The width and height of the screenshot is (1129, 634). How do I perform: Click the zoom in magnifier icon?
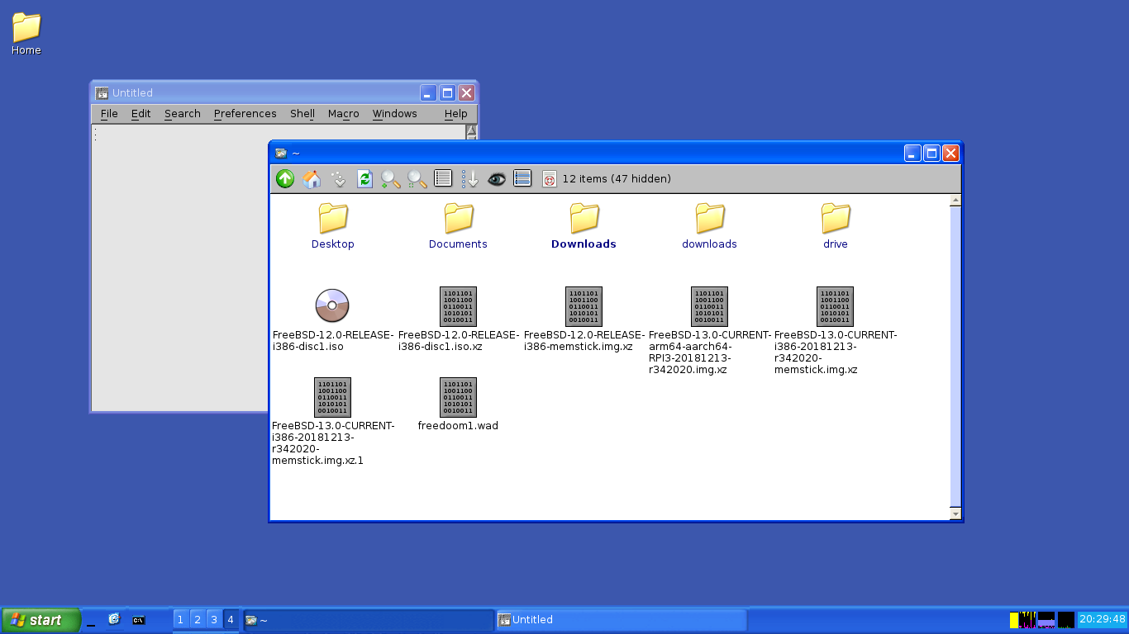pyautogui.click(x=391, y=178)
